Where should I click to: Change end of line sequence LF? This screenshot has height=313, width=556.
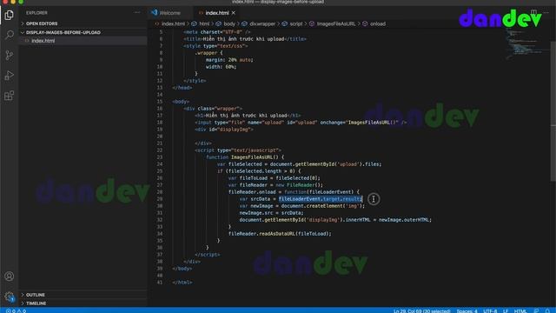click(x=506, y=311)
